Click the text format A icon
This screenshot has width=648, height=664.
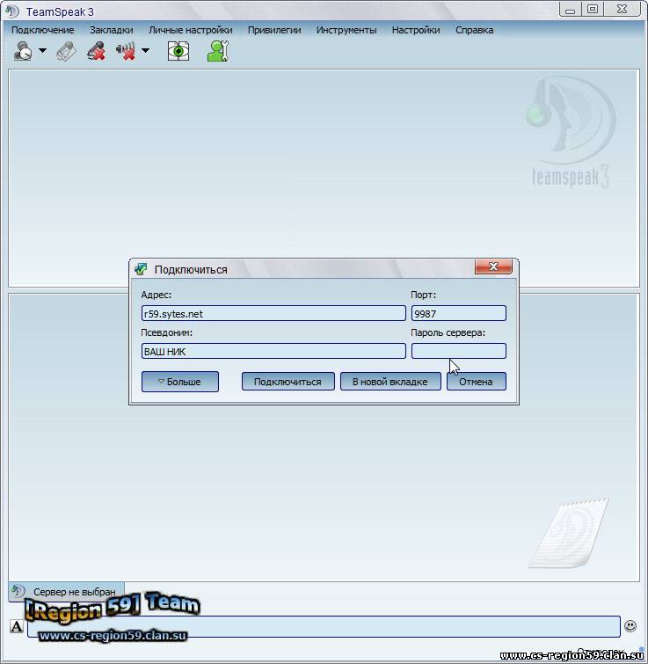pos(17,626)
